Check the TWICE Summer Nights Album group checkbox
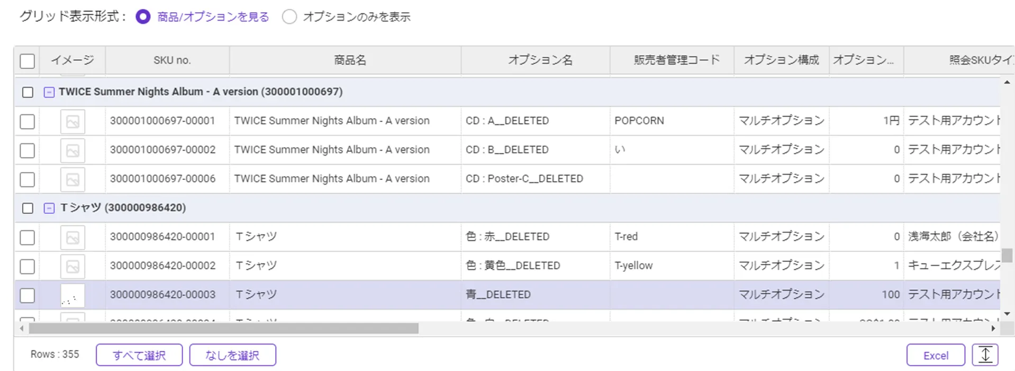The height and width of the screenshot is (371, 1015). (x=28, y=92)
